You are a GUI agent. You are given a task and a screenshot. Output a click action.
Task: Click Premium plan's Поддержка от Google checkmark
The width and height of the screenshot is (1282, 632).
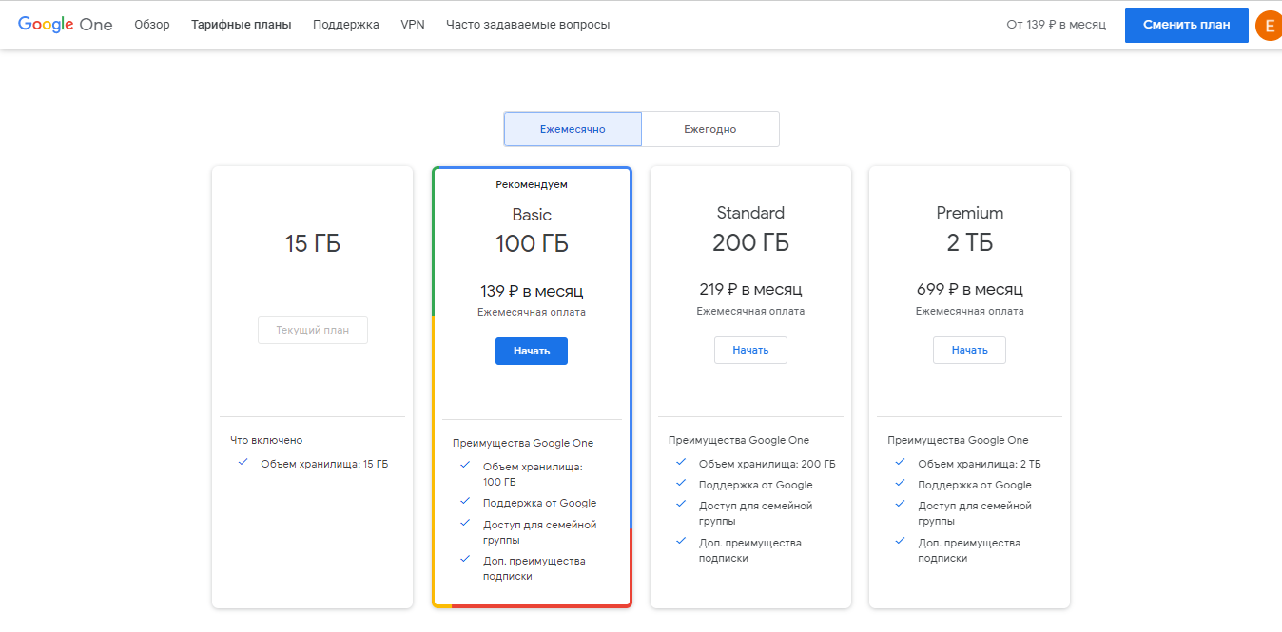point(900,483)
